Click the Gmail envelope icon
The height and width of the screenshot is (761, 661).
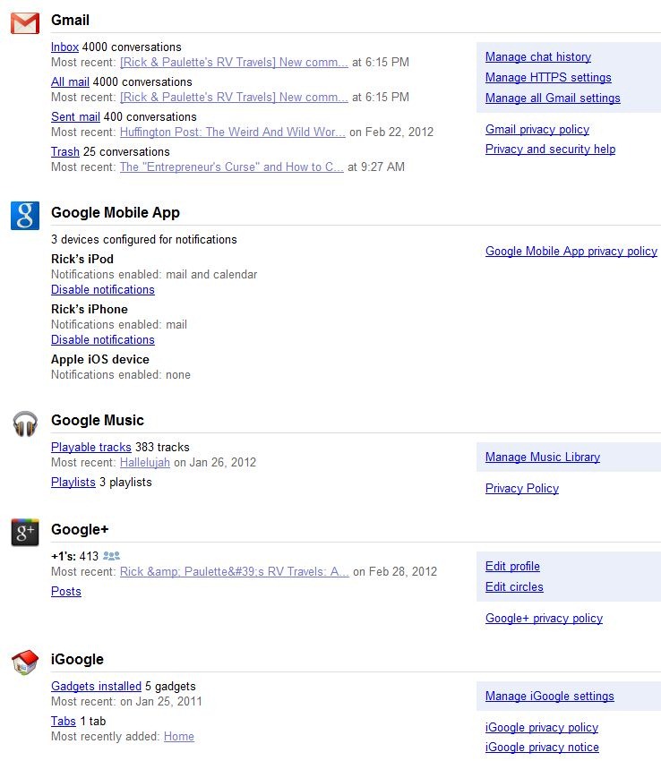(25, 22)
